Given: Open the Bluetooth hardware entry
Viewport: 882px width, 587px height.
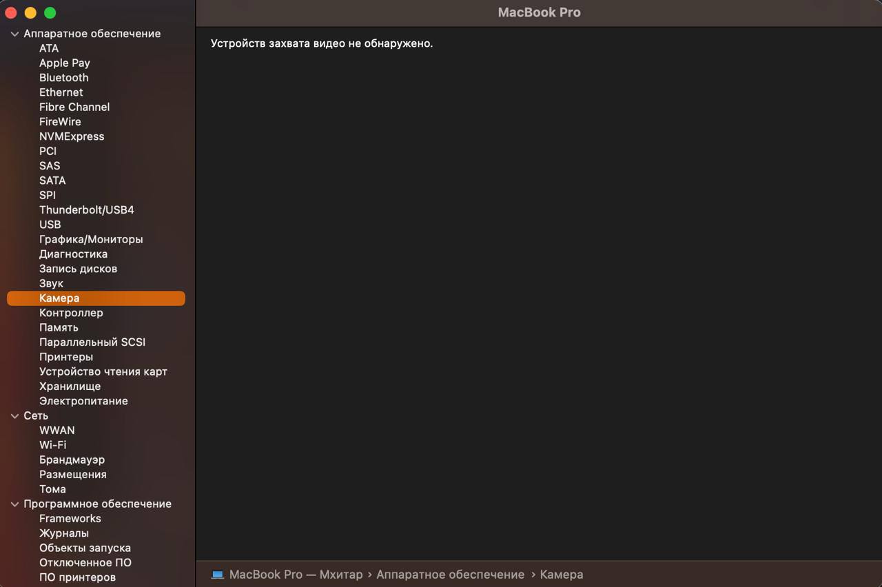Looking at the screenshot, I should [64, 78].
